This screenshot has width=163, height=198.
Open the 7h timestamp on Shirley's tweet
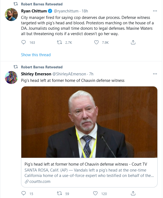click(91, 74)
